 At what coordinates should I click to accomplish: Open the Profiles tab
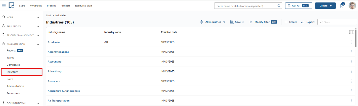point(51,6)
